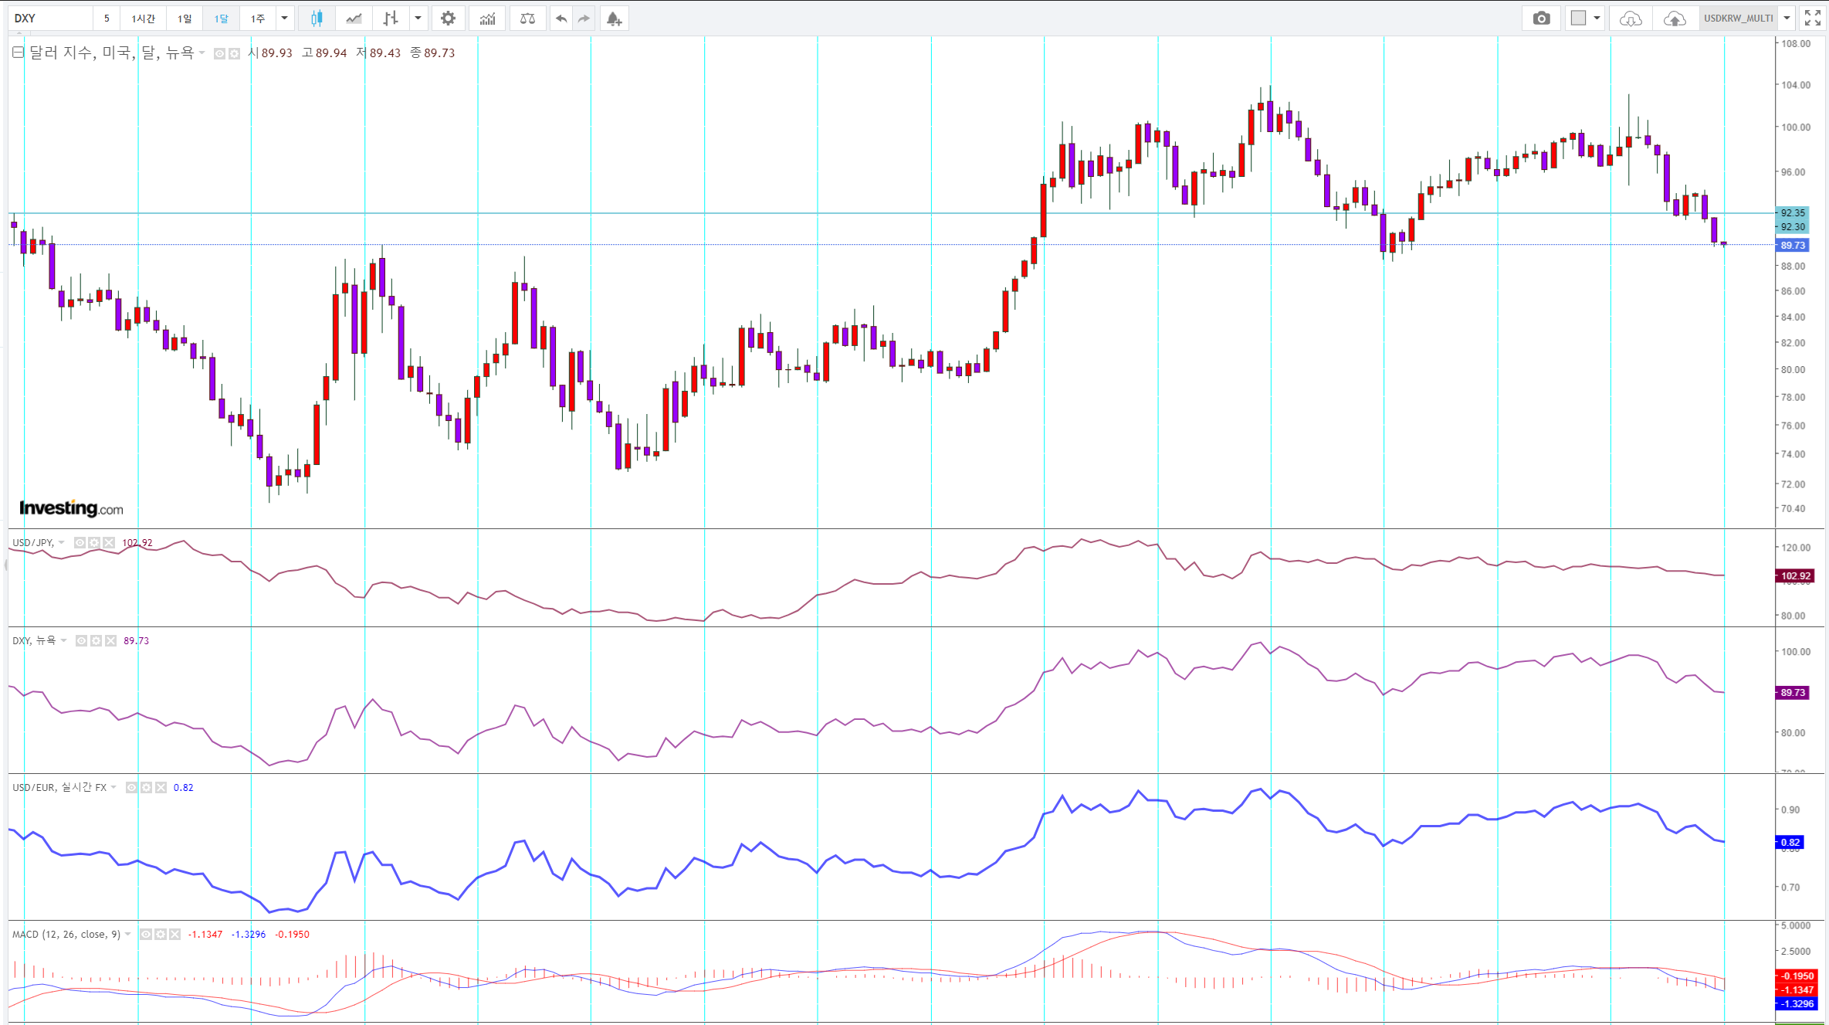Open chart settings gear icon

[x=448, y=19]
